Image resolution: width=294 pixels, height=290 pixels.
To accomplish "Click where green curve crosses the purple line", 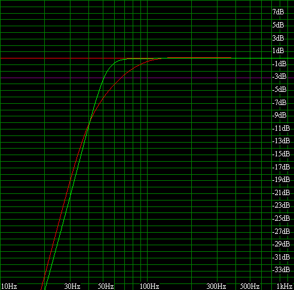I will tap(104, 78).
